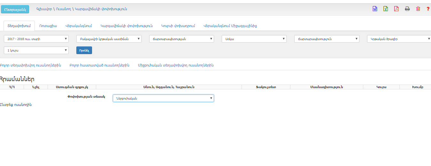Go to Վերականգնում Միջազգայինից tab
Image resolution: width=431 pixels, height=166 pixels.
230,26
